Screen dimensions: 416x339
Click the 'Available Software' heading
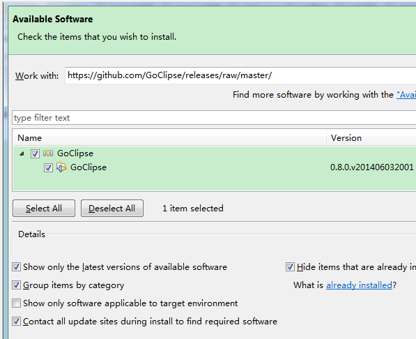click(x=53, y=19)
